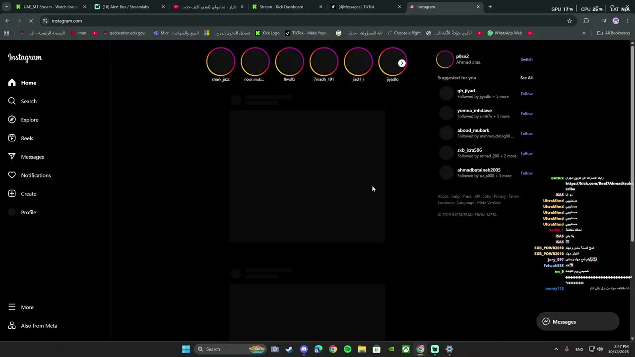
Task: Open Kick Logo bookmark
Action: click(x=267, y=33)
